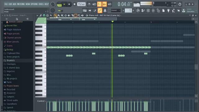Select the Paint in drum mode tool
The width and height of the screenshot is (199, 112).
(x=62, y=16)
